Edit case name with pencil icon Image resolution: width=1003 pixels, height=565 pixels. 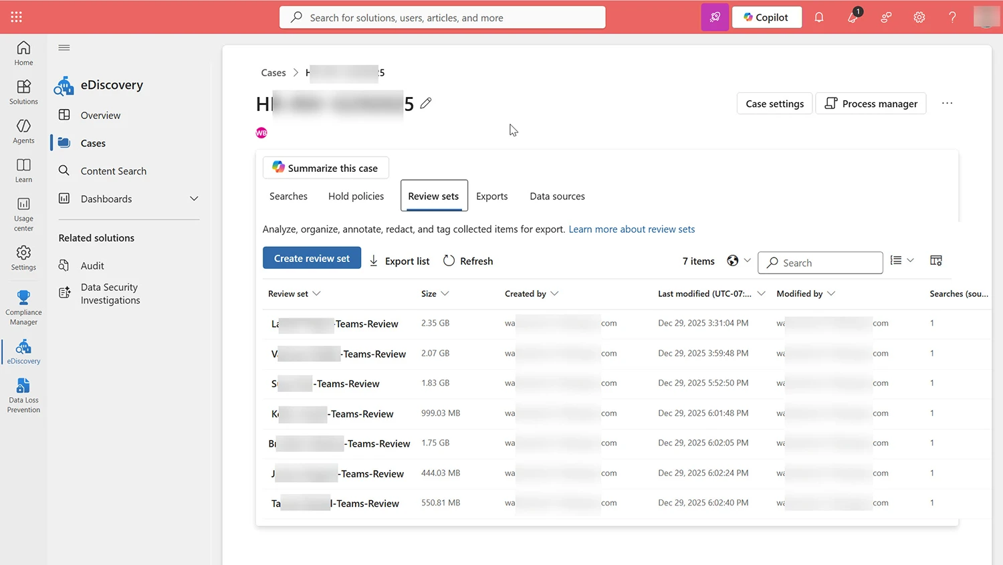(426, 103)
